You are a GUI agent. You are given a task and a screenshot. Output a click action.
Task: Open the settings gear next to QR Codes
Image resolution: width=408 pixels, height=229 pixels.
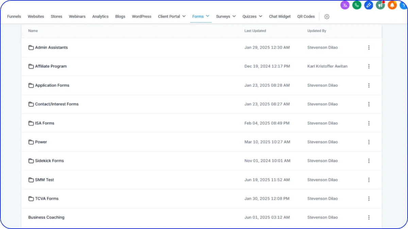pyautogui.click(x=327, y=17)
